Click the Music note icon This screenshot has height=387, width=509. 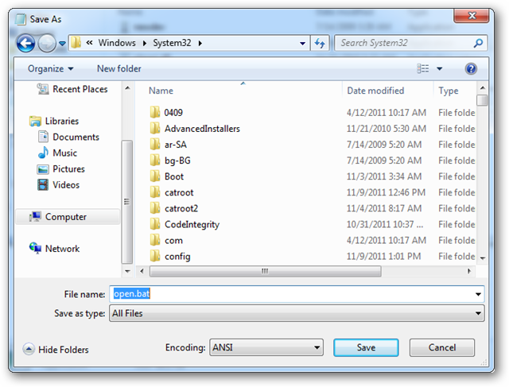click(x=43, y=153)
